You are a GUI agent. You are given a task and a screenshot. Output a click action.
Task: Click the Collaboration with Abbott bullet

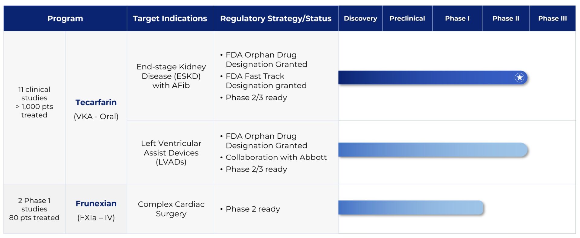[x=276, y=157]
